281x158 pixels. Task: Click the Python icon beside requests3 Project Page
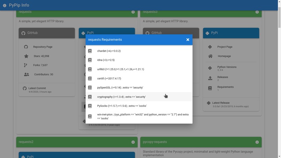click(210, 47)
